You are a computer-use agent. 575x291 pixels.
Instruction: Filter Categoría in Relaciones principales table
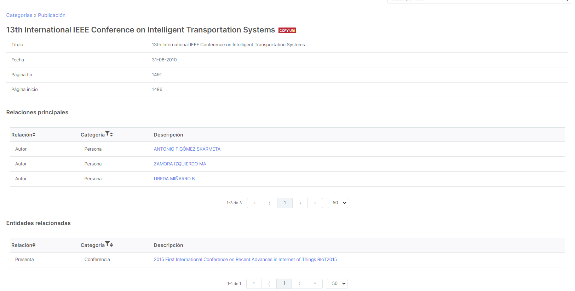(x=107, y=133)
